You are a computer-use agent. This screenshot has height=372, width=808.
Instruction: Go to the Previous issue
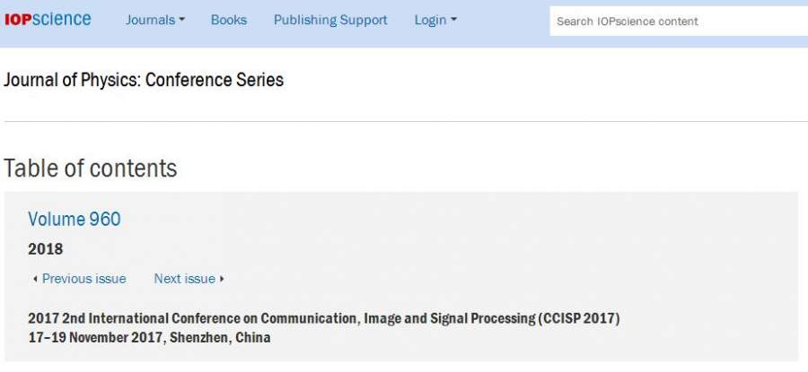(x=83, y=279)
